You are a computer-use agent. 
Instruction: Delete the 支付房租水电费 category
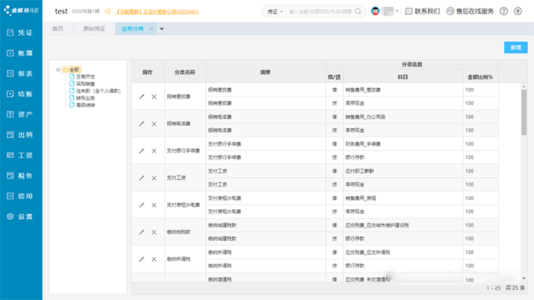pos(154,205)
